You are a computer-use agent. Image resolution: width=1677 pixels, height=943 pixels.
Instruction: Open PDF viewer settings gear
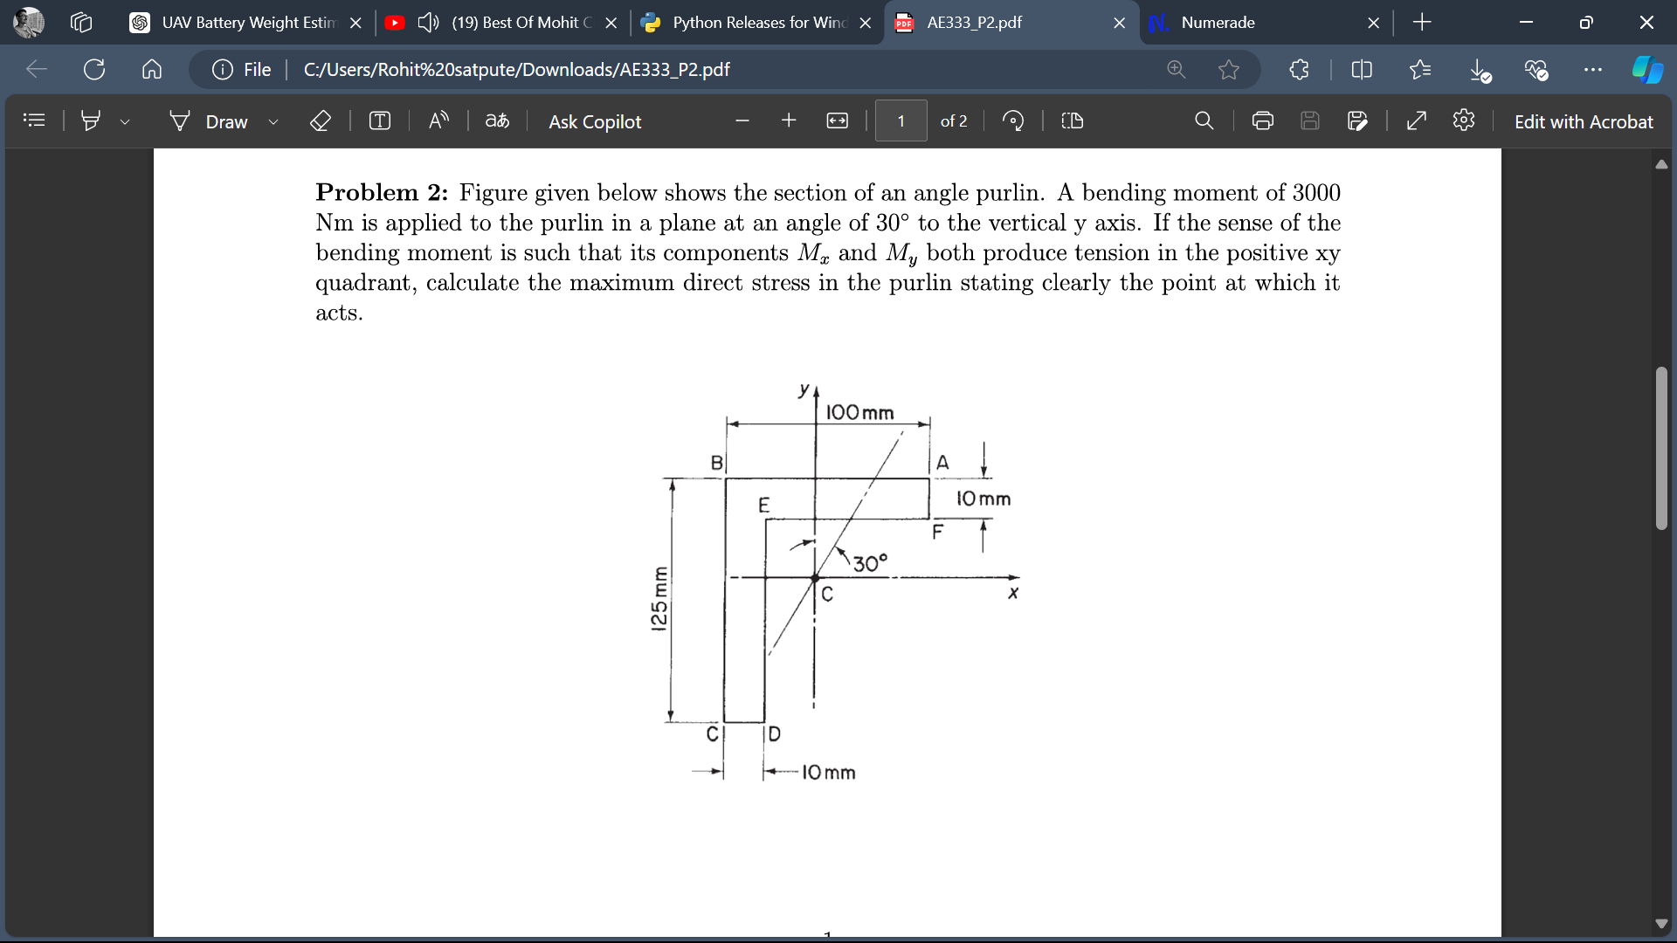(x=1464, y=120)
